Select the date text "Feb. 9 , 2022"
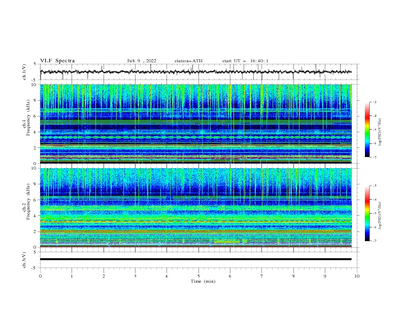This screenshot has width=402, height=310. (x=142, y=61)
